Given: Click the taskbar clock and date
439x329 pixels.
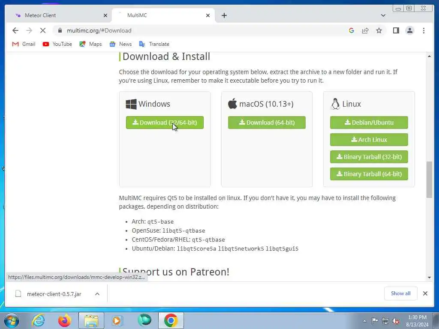Looking at the screenshot, I should coord(417,321).
